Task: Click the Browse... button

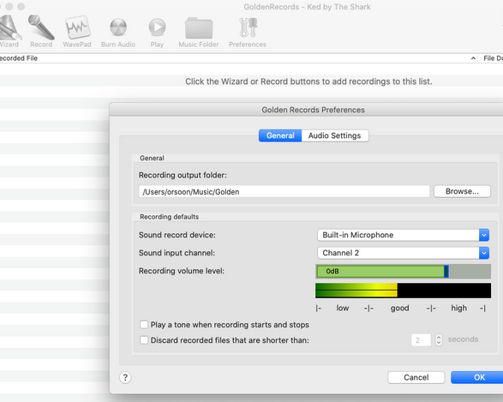Action: click(462, 191)
